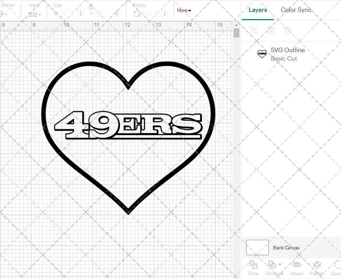This screenshot has width=341, height=279.
Task: Click the 49ERS heart design on canvas
Action: (128, 127)
